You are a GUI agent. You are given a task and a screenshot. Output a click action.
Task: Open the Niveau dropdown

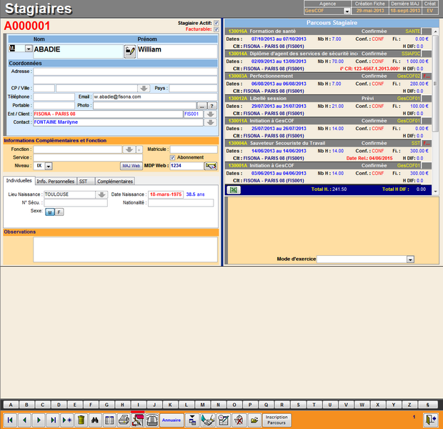tap(49, 165)
